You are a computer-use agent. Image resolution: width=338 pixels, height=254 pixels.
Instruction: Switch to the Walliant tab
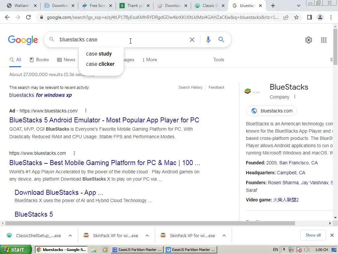[21, 6]
